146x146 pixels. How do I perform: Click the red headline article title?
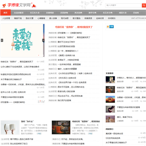point(74,27)
